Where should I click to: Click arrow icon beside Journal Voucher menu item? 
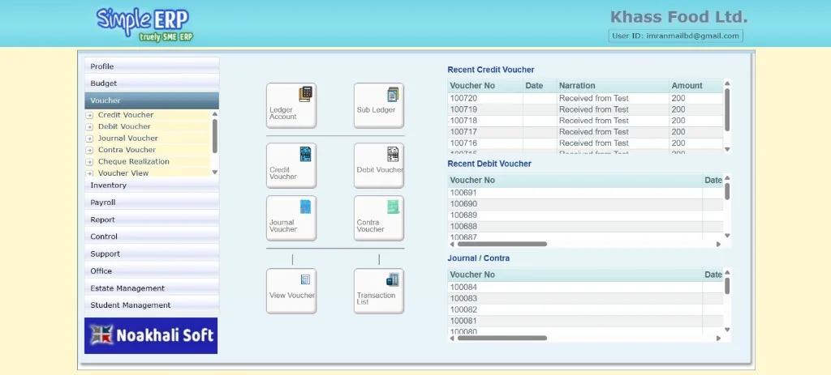point(89,138)
